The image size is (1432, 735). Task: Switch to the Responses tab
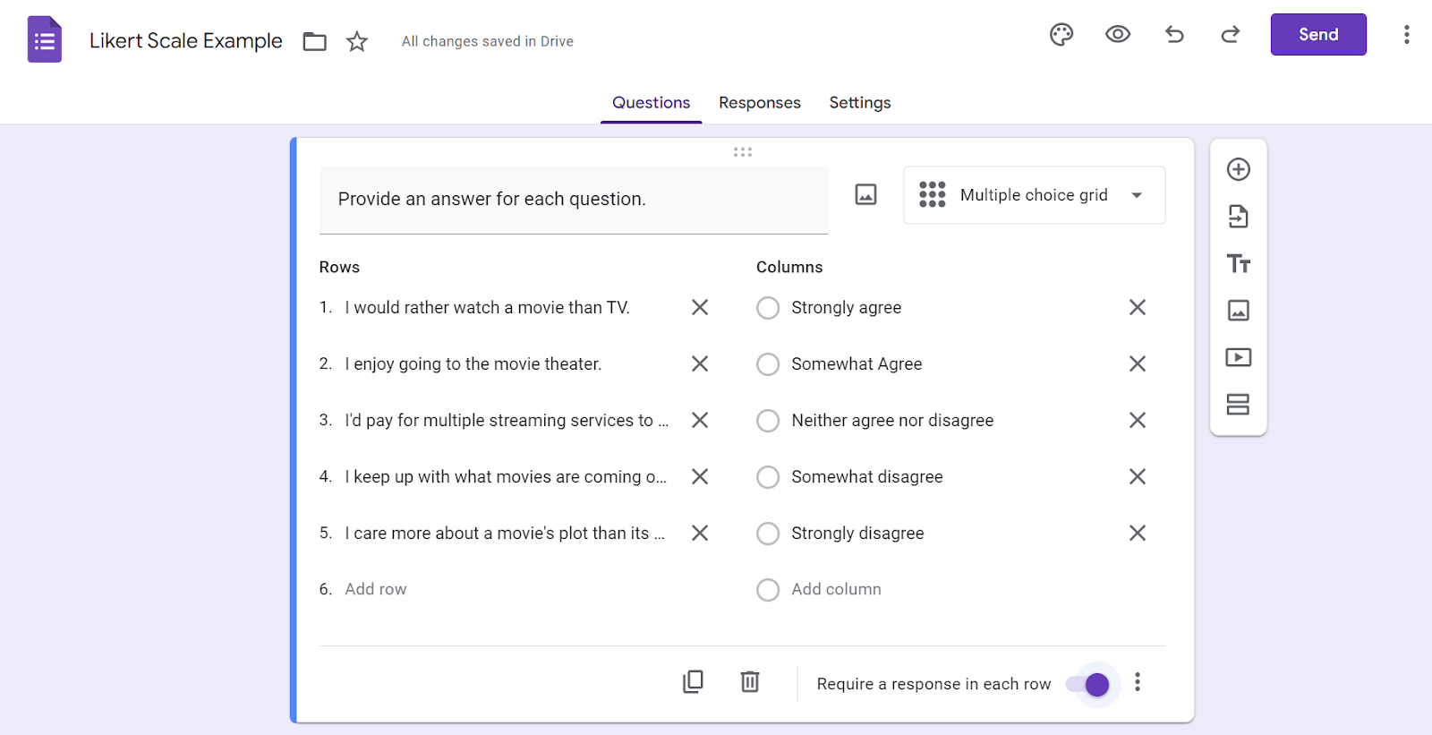click(x=759, y=103)
